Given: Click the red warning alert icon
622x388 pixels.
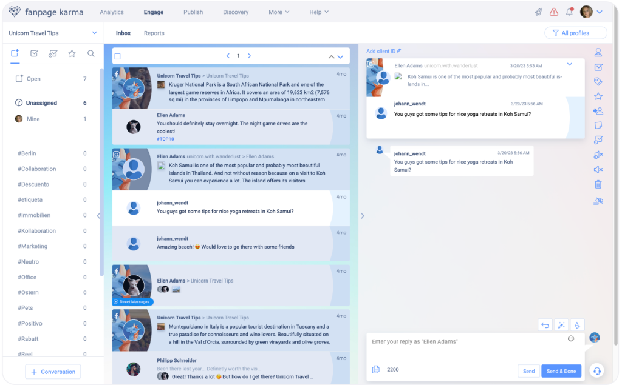Looking at the screenshot, I should tap(554, 12).
